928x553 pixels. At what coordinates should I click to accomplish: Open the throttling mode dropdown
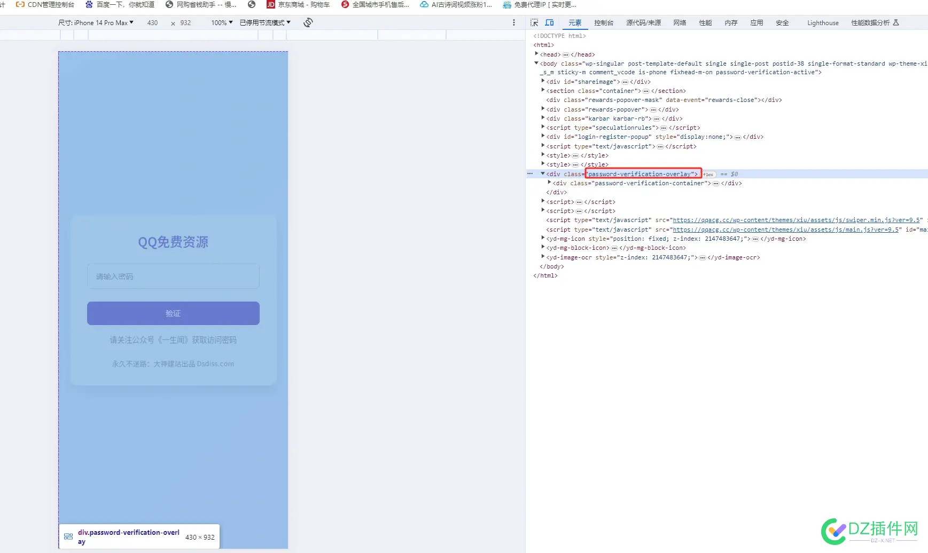265,22
